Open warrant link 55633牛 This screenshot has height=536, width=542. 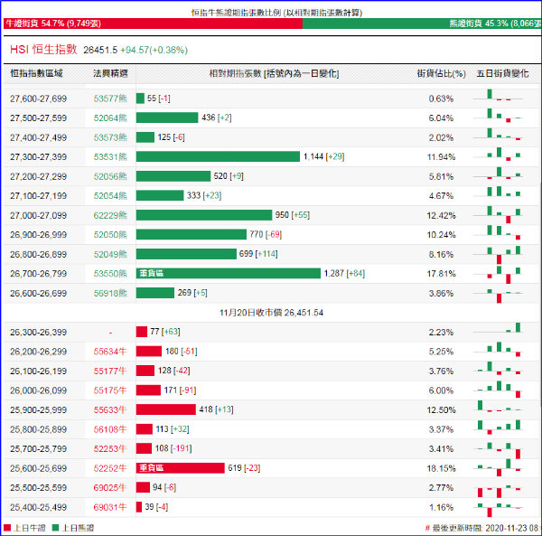pos(110,409)
